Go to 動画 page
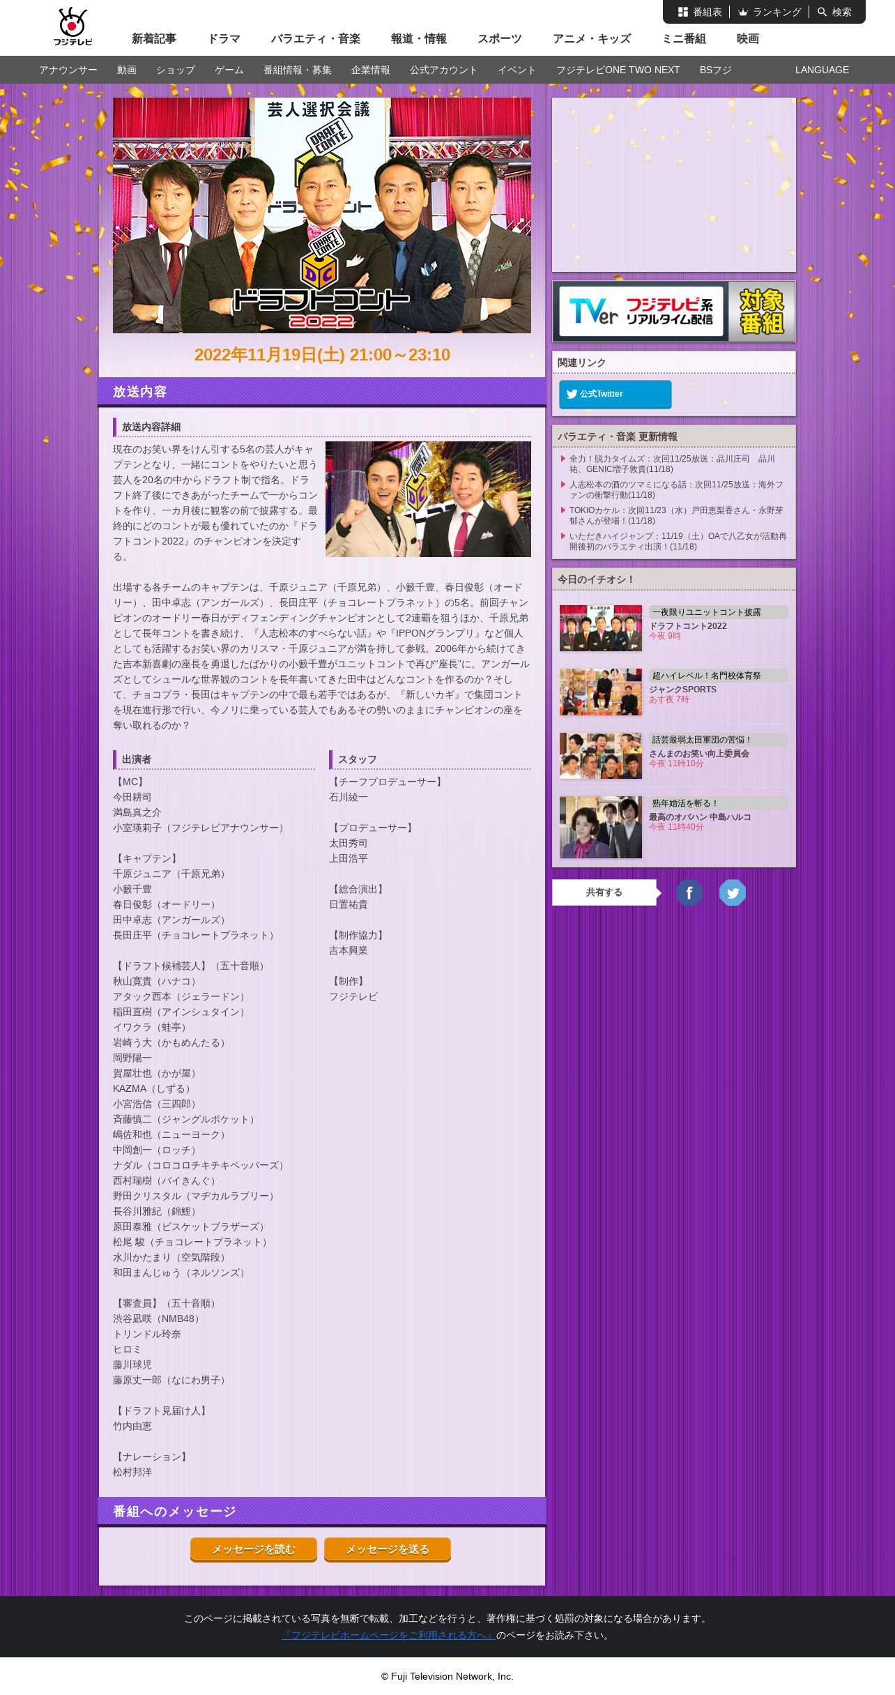Viewport: 895px width, 1695px height. (127, 70)
